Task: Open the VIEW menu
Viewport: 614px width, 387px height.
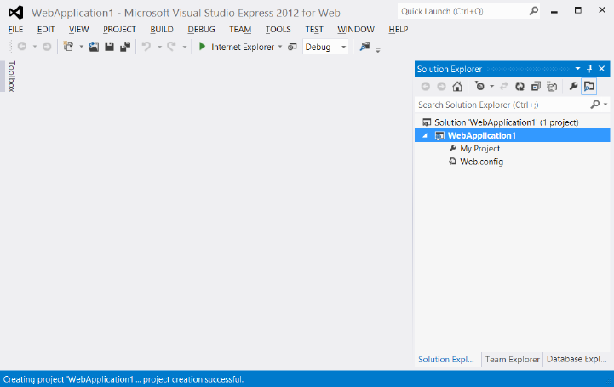Action: pyautogui.click(x=78, y=30)
